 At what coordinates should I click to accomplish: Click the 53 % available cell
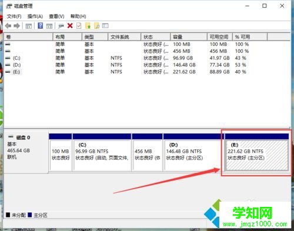(240, 65)
